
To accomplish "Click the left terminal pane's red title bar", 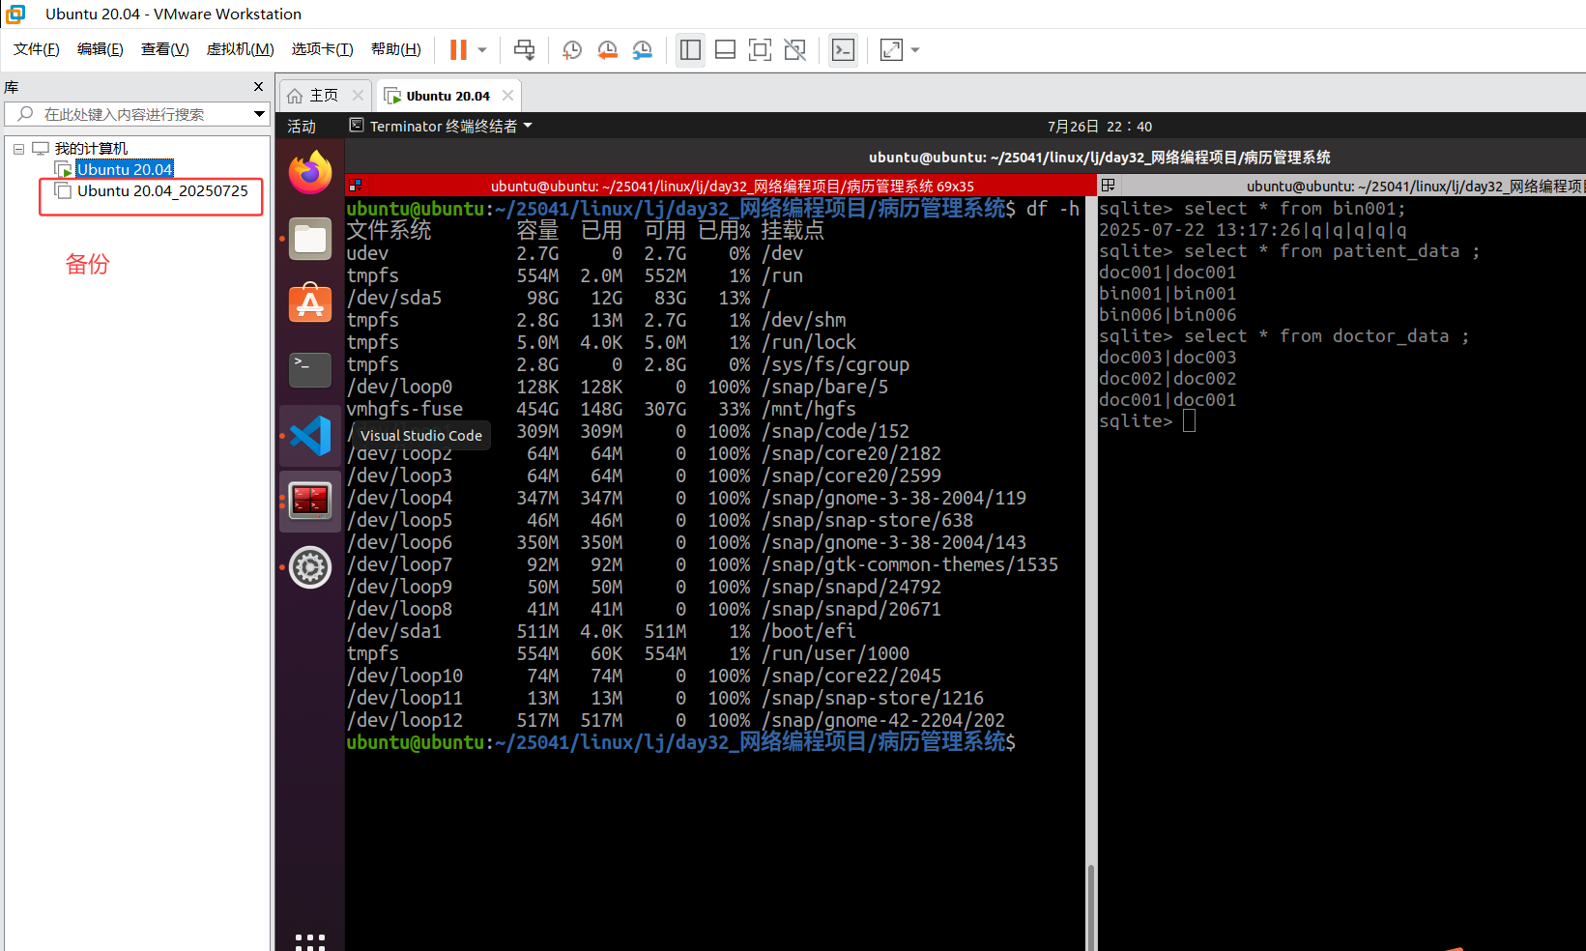I will pos(720,186).
